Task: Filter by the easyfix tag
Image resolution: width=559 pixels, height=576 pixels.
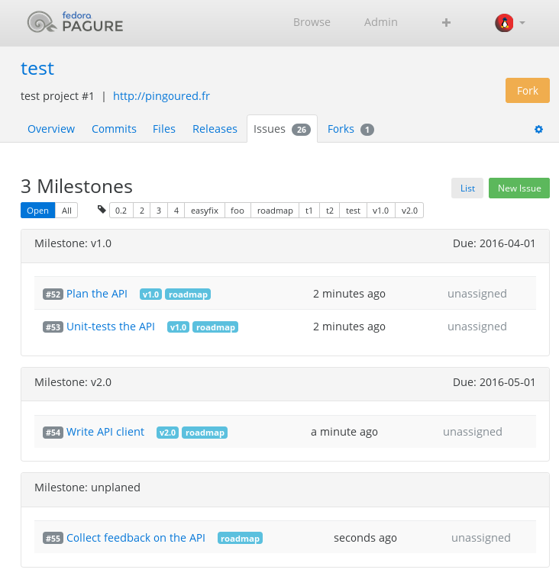Action: (204, 211)
